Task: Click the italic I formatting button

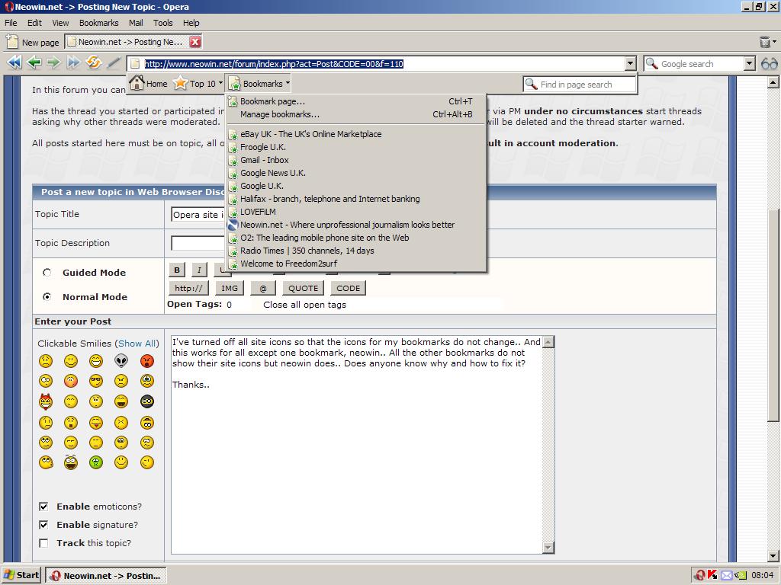Action: 199,270
